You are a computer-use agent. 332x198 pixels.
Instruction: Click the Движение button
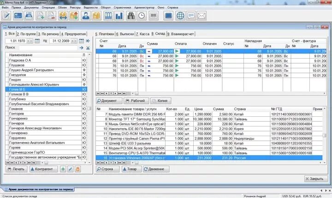click(x=156, y=169)
